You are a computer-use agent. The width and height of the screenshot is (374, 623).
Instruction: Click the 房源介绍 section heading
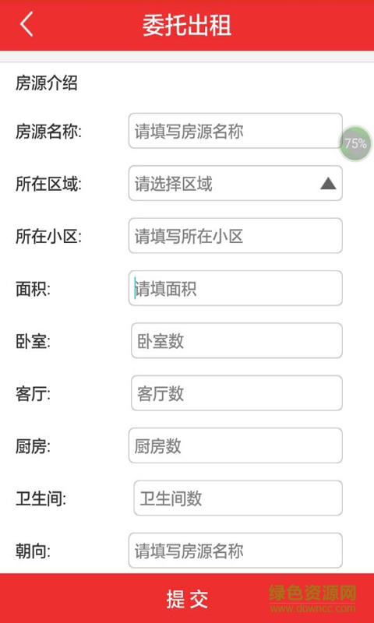tap(47, 84)
